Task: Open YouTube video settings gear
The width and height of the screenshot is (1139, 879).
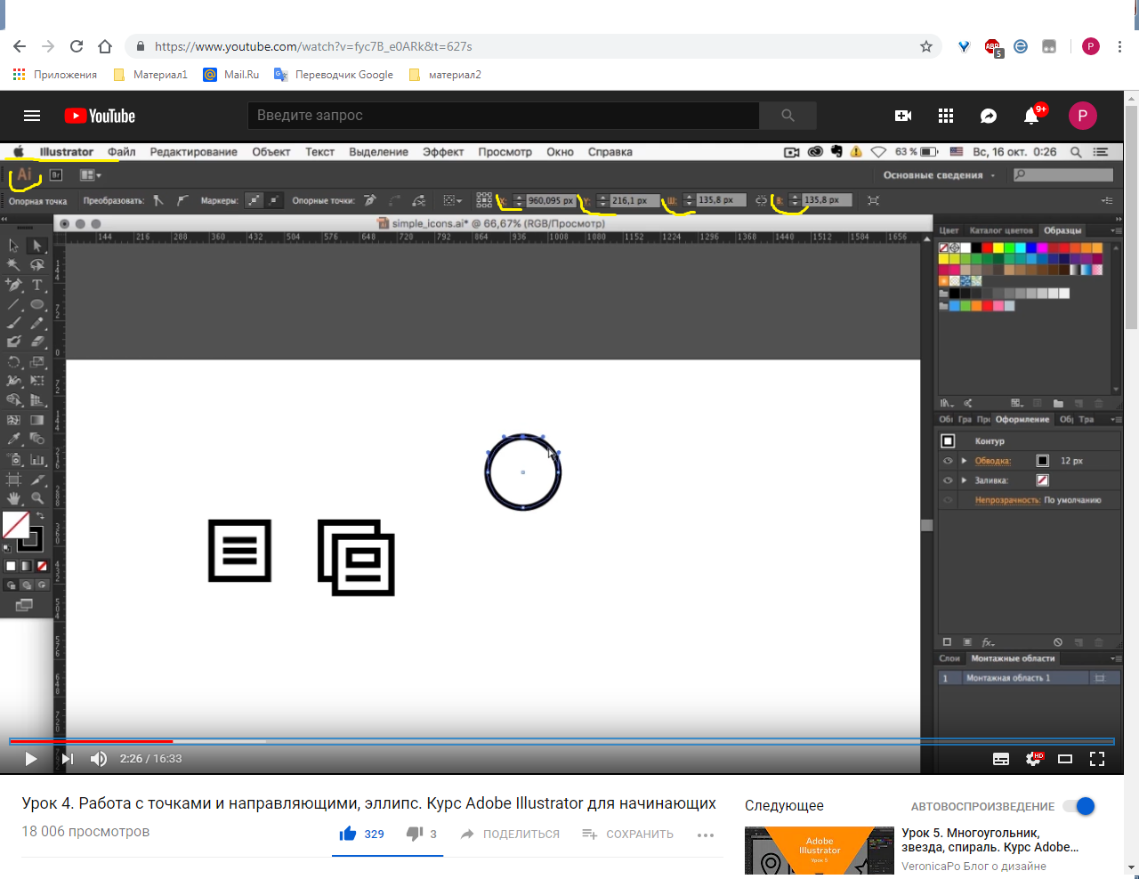Action: point(1033,759)
